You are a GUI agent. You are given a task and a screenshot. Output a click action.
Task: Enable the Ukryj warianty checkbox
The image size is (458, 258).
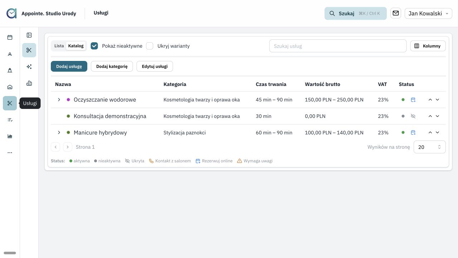[150, 46]
